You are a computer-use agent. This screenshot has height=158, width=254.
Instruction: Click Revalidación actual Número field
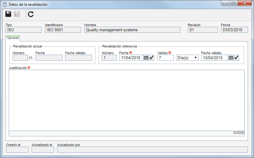(20, 58)
